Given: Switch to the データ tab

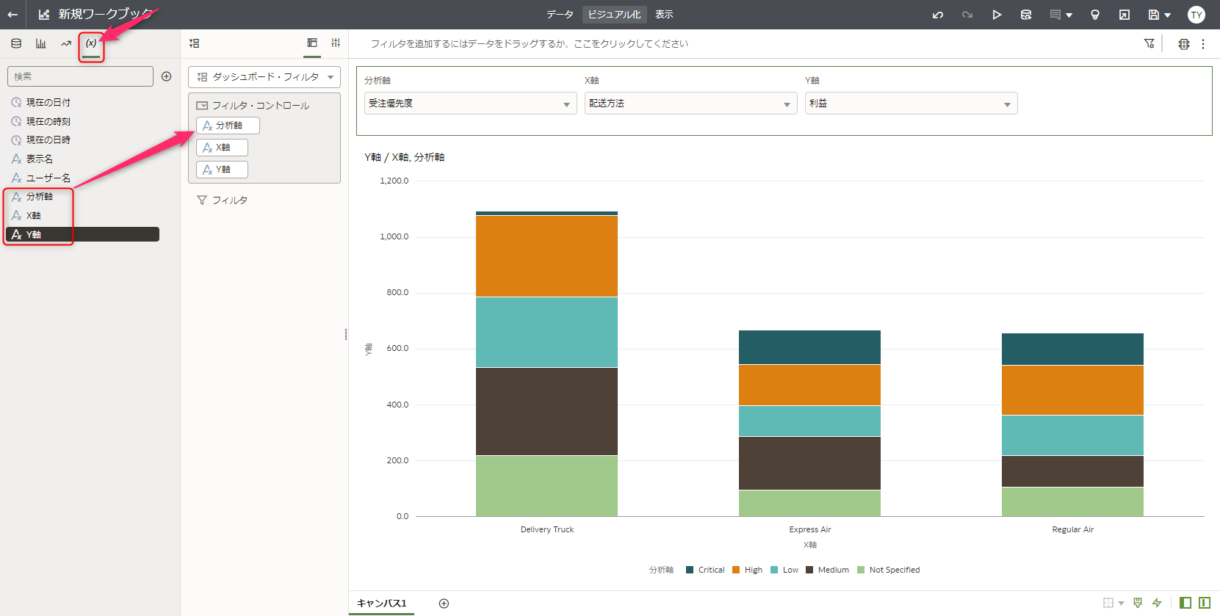Looking at the screenshot, I should click(560, 15).
